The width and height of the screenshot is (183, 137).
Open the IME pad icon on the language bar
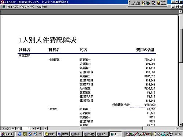point(143,3)
